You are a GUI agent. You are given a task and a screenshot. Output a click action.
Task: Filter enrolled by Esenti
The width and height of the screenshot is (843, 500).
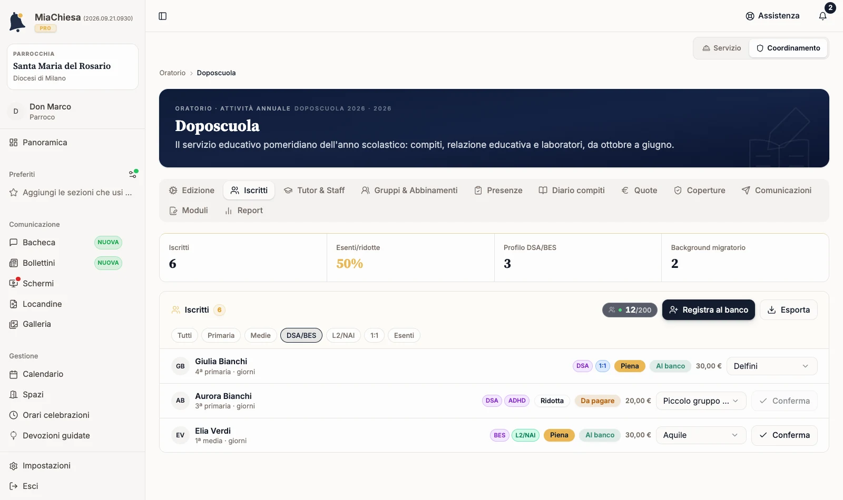[404, 335]
